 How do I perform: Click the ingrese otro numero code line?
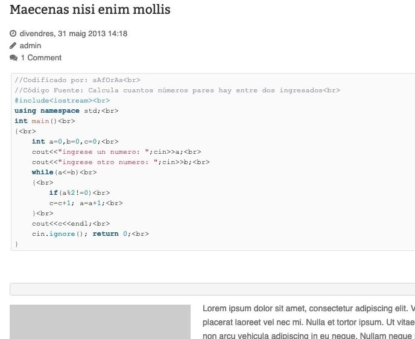coord(121,162)
